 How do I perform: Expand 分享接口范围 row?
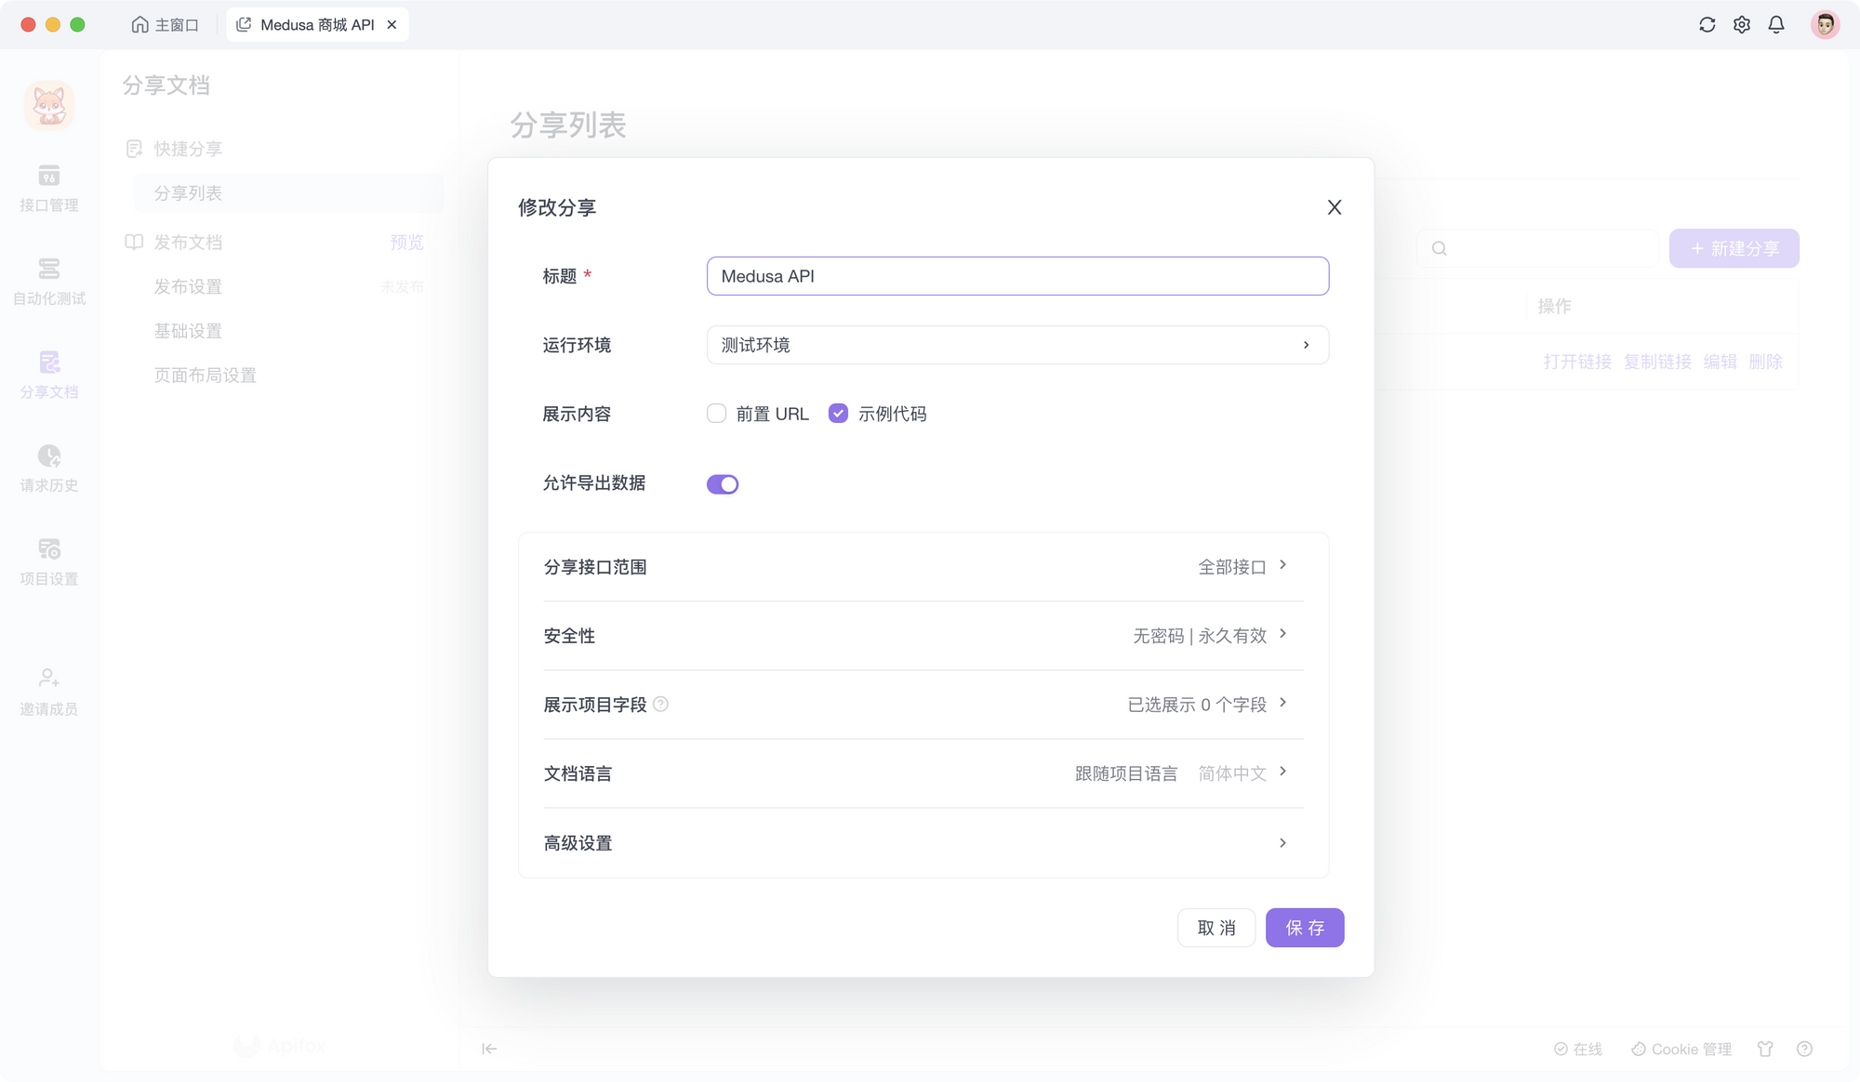tap(923, 567)
